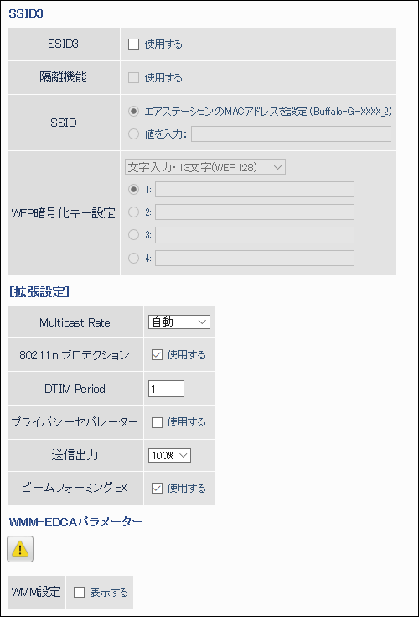
Task: Enable the SSID3 使用する checkbox
Action: (x=133, y=44)
